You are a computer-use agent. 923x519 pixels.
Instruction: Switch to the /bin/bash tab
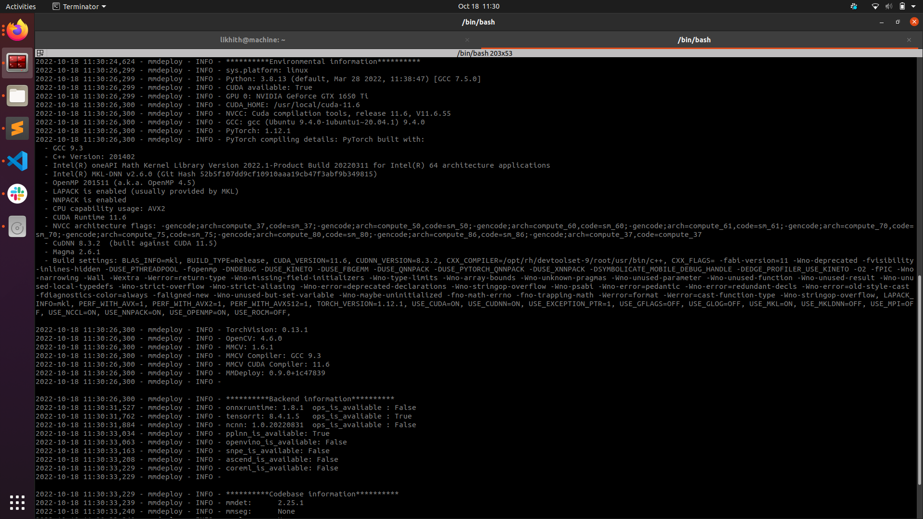point(694,40)
